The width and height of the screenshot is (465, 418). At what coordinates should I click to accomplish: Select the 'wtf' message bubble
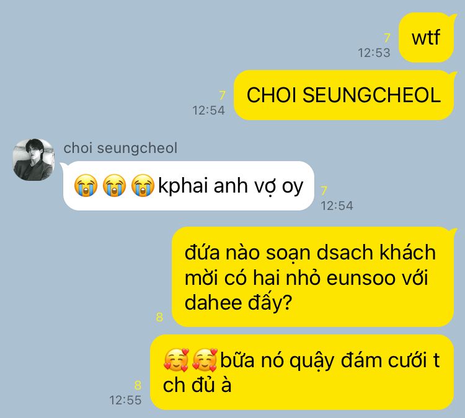pyautogui.click(x=426, y=38)
